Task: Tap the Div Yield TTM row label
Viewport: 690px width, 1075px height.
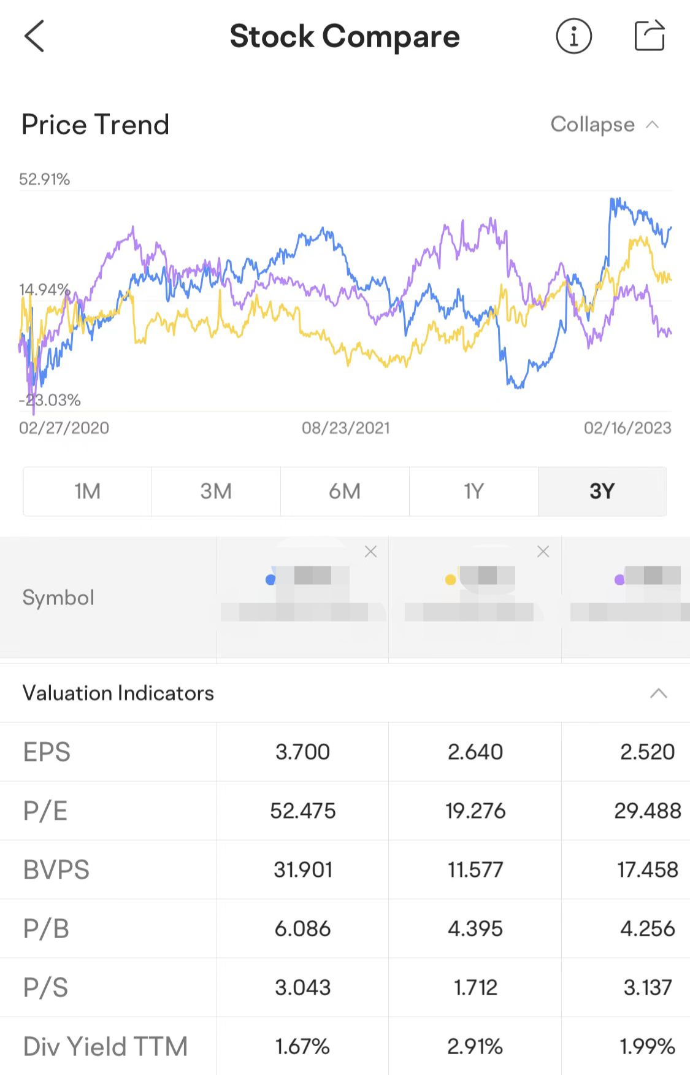Action: click(105, 1046)
